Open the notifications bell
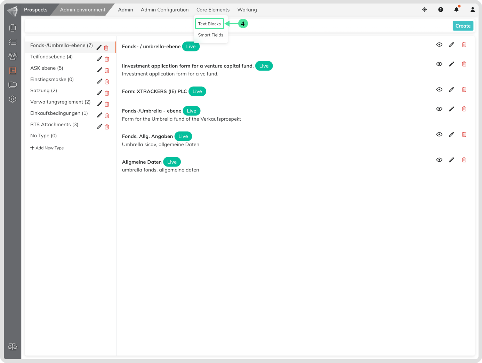482x363 pixels. pyautogui.click(x=456, y=10)
